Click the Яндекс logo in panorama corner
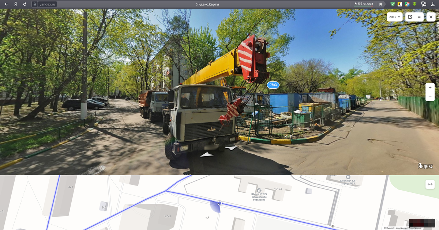The height and width of the screenshot is (230, 439). tap(425, 166)
